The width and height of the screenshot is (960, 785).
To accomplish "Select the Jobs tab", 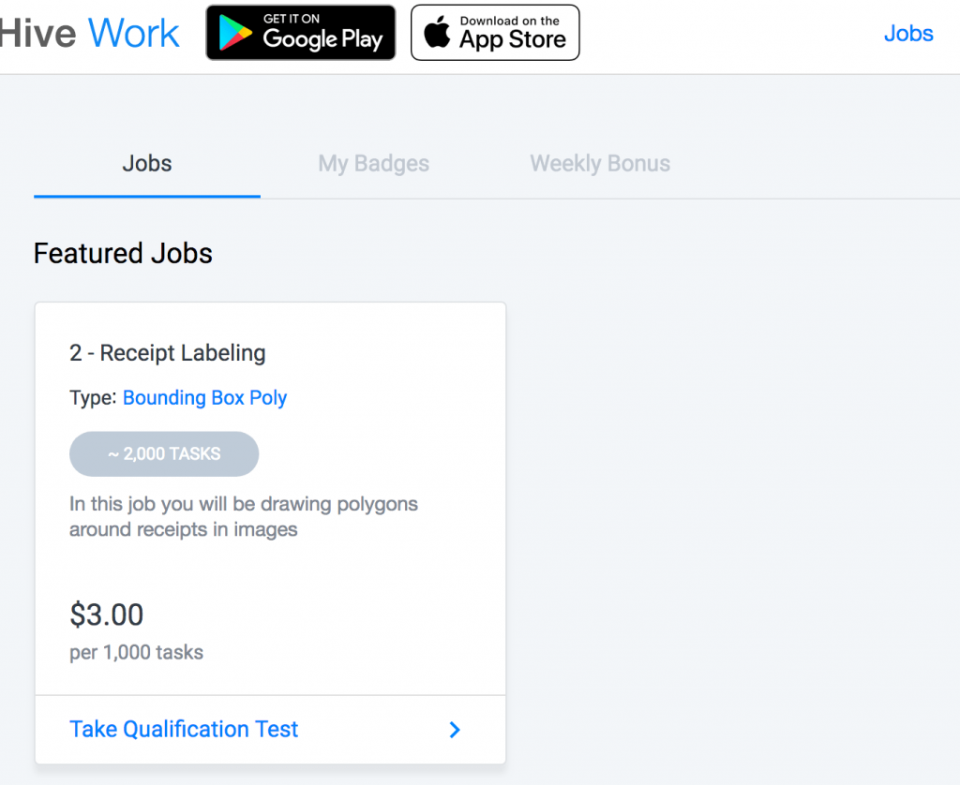I will (x=147, y=163).
